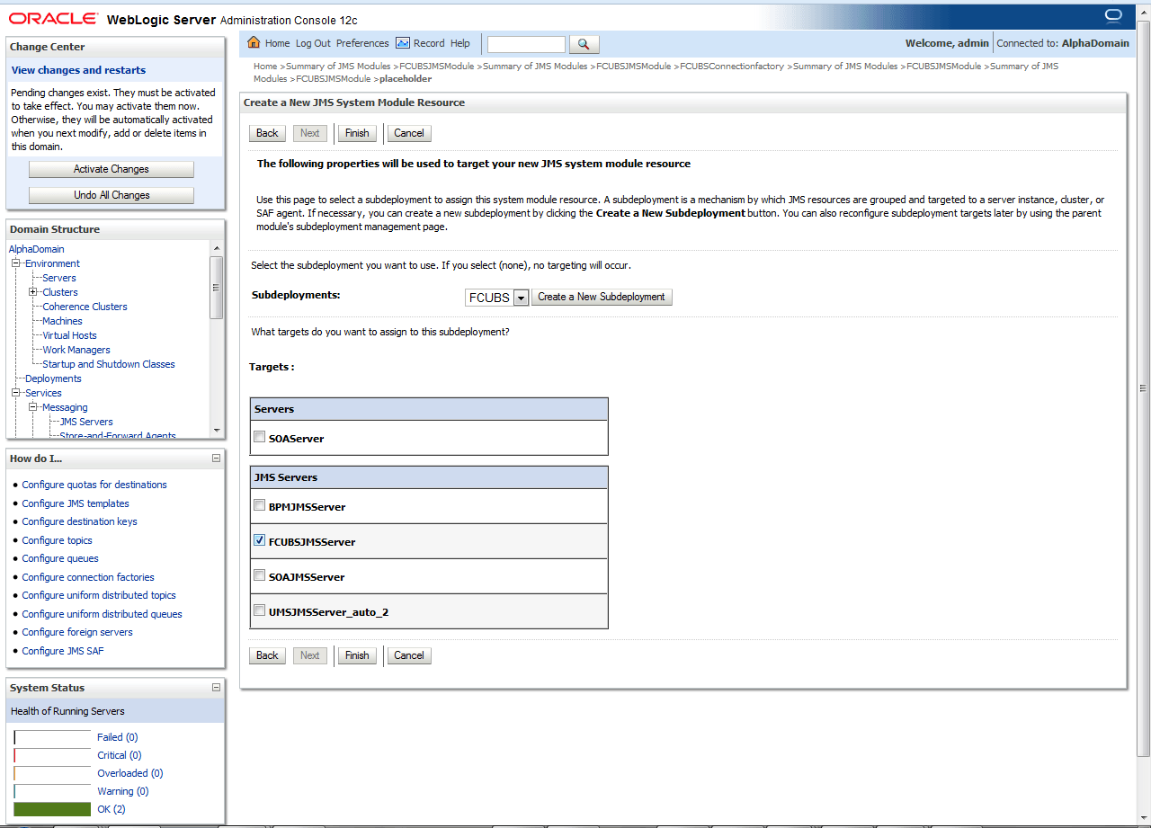
Task: Click the Oracle logo in header
Action: 54,18
